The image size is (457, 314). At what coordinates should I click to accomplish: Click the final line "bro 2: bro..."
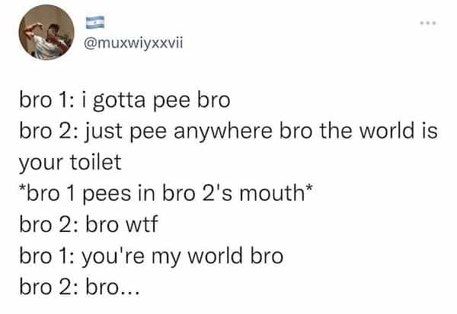point(79,287)
